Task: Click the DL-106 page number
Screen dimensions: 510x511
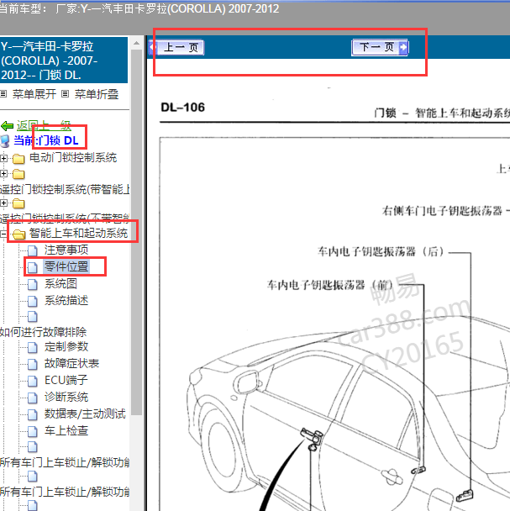Action: coord(183,108)
